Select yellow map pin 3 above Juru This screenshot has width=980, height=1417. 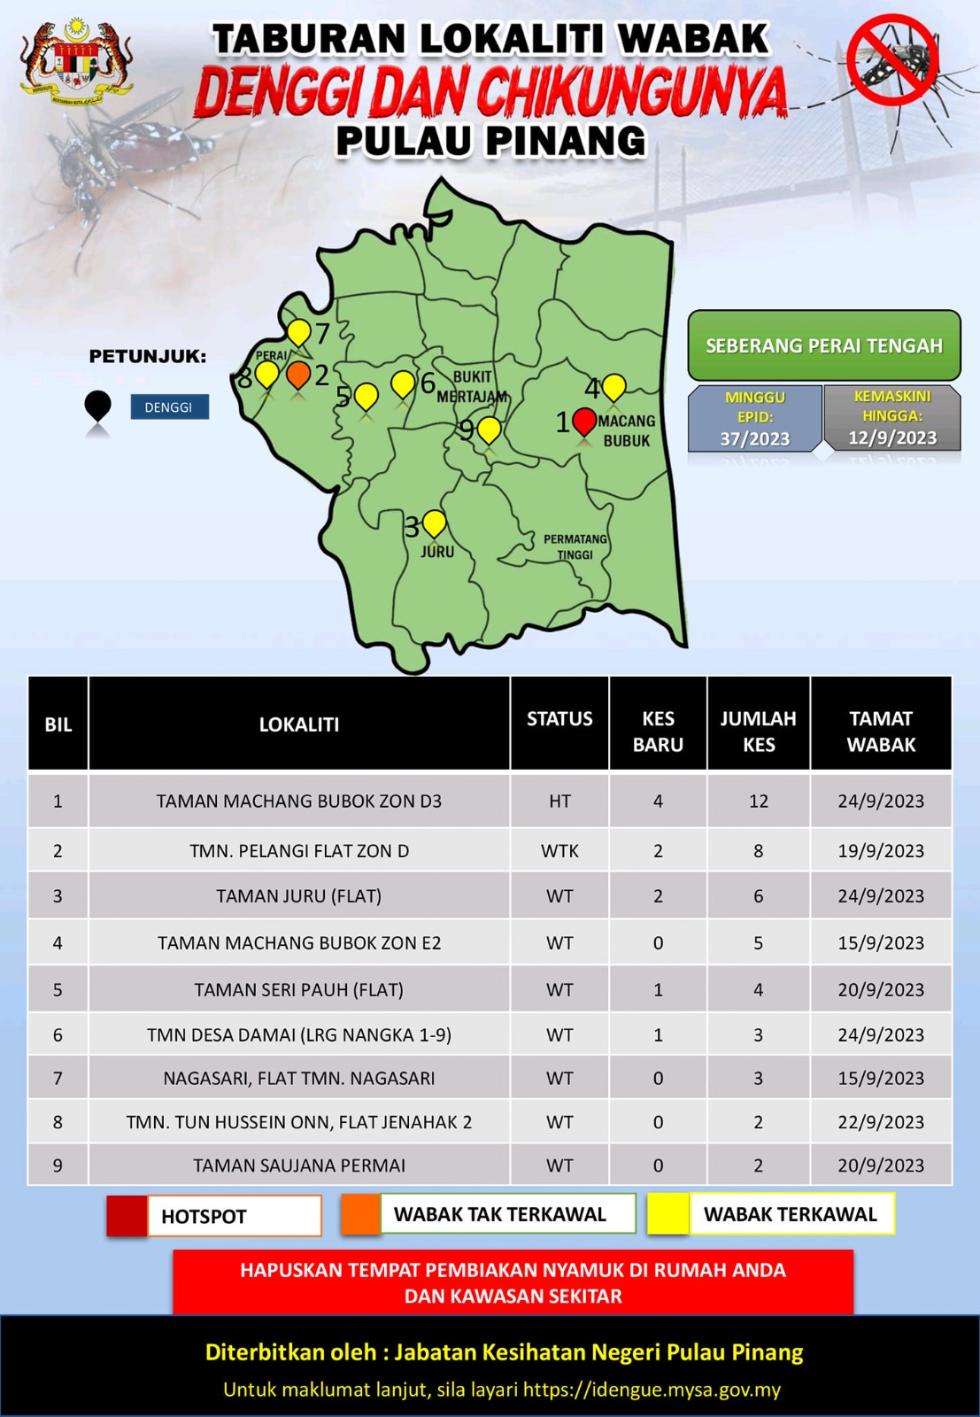tap(434, 524)
